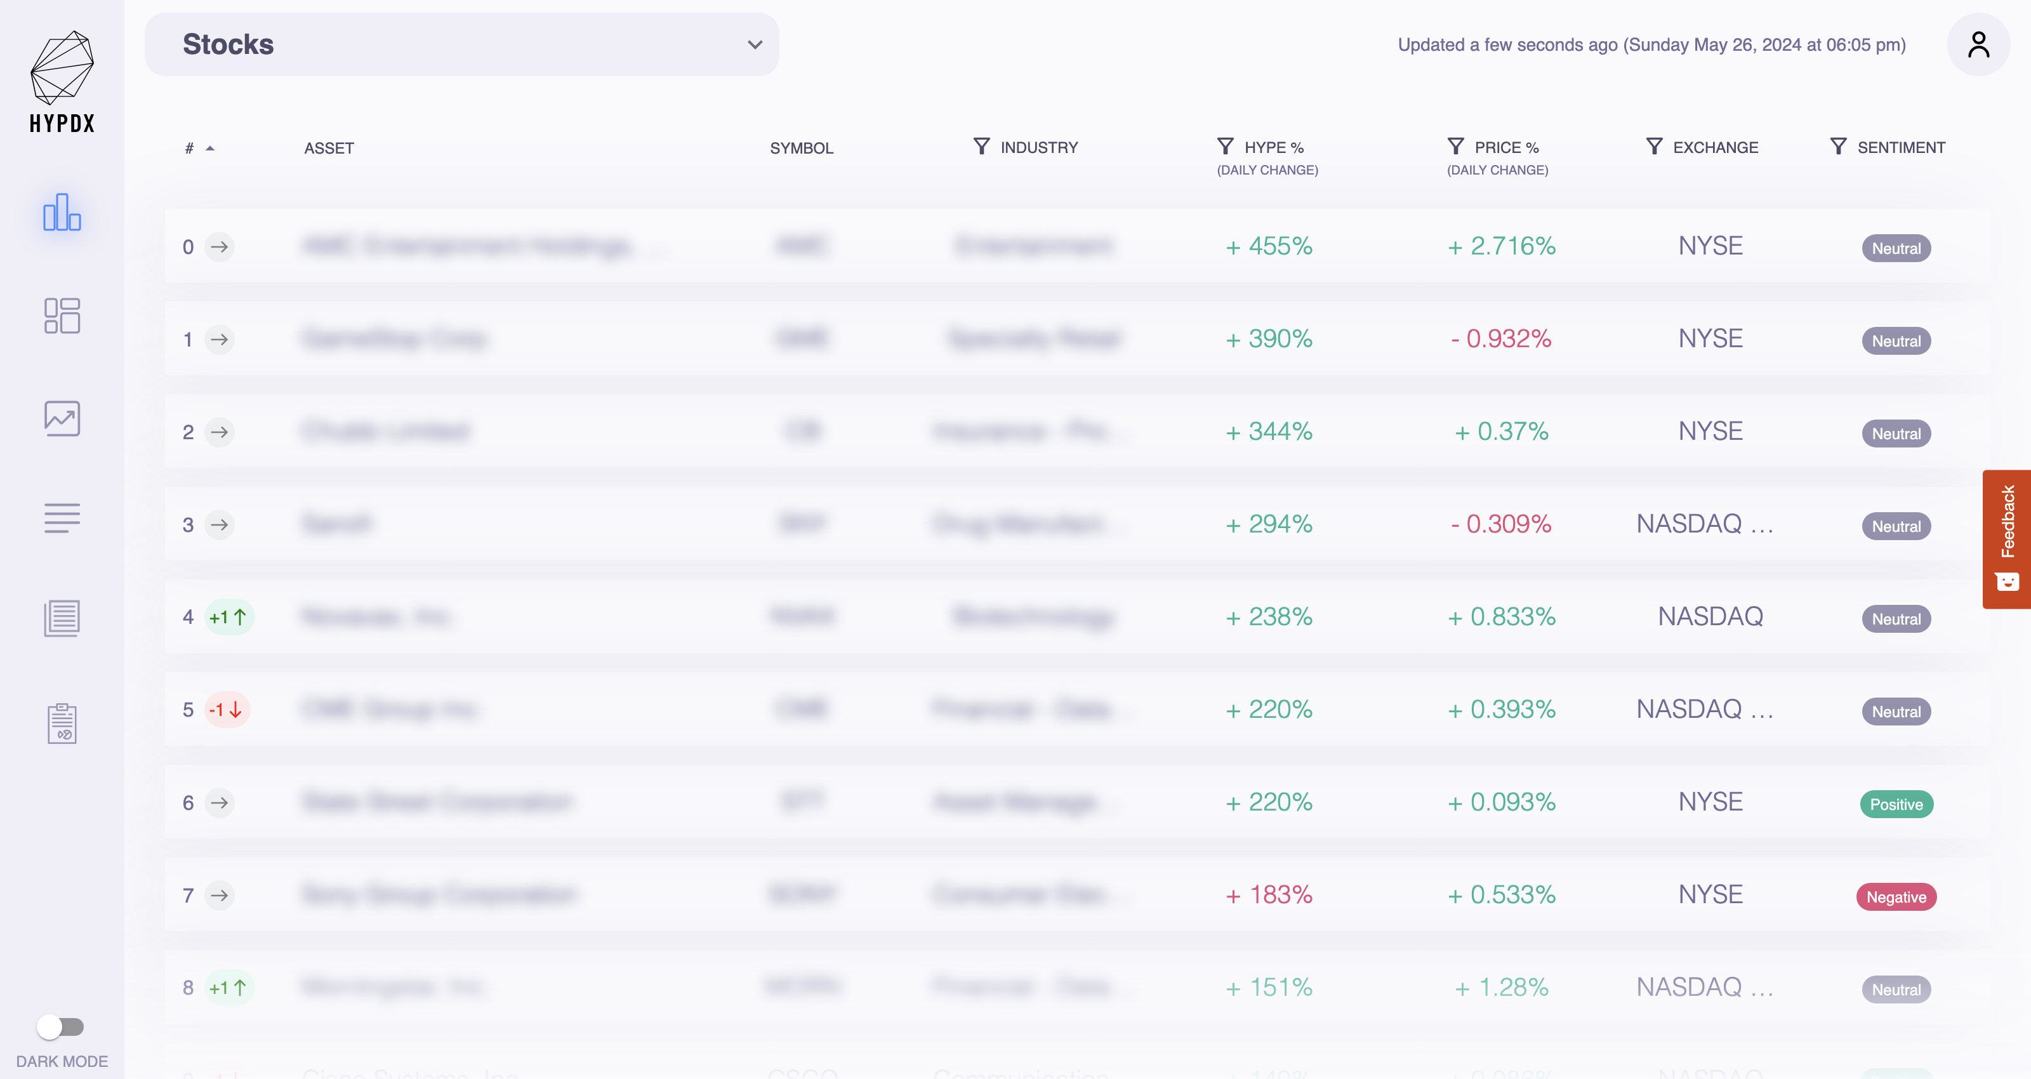Toggle the Dark Mode switch

(61, 1026)
